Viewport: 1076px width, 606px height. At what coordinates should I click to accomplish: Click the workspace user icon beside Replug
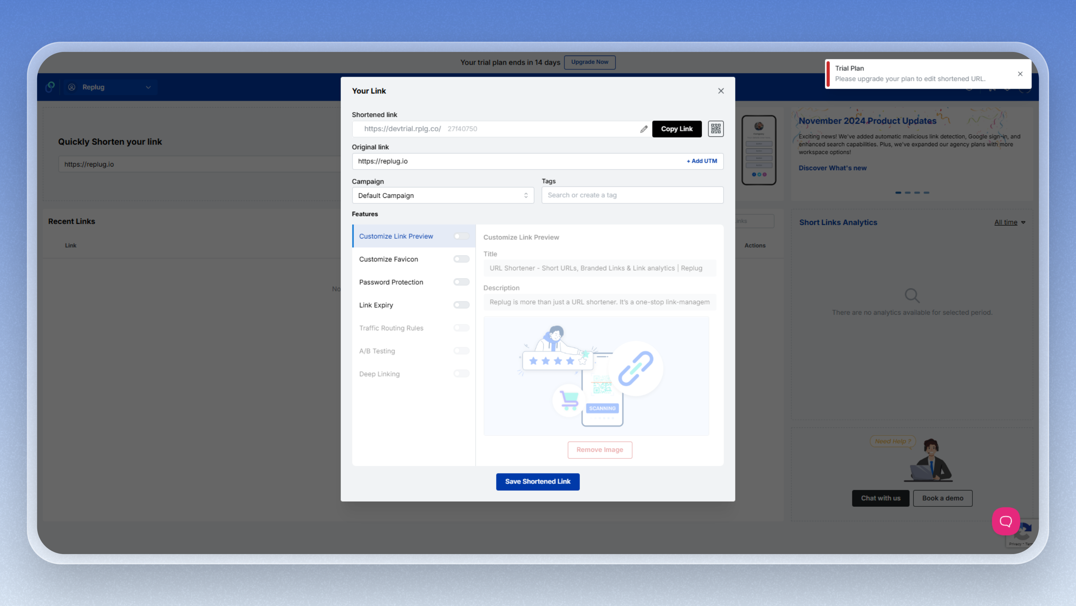72,87
